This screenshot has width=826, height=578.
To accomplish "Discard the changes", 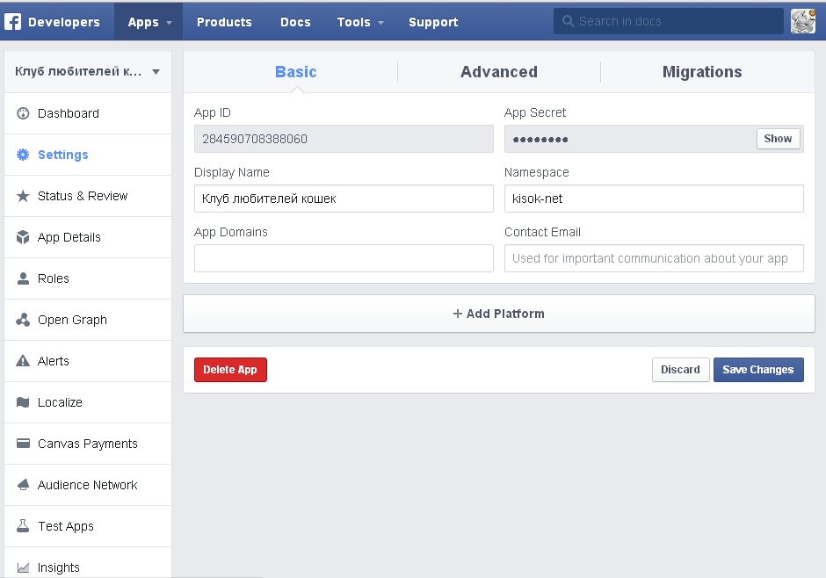I will 681,370.
